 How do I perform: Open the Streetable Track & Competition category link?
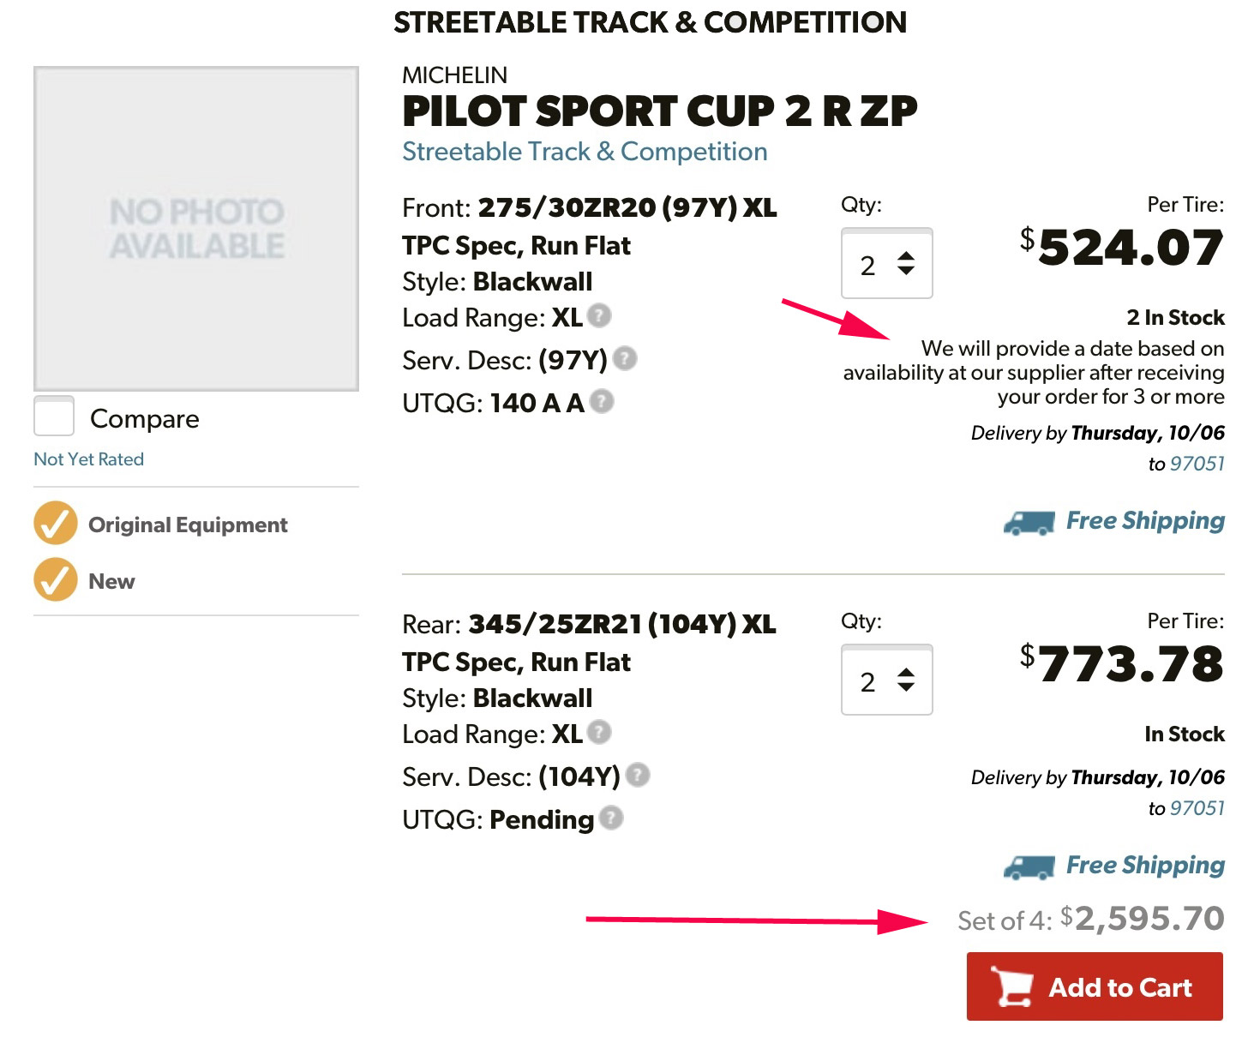tap(585, 152)
